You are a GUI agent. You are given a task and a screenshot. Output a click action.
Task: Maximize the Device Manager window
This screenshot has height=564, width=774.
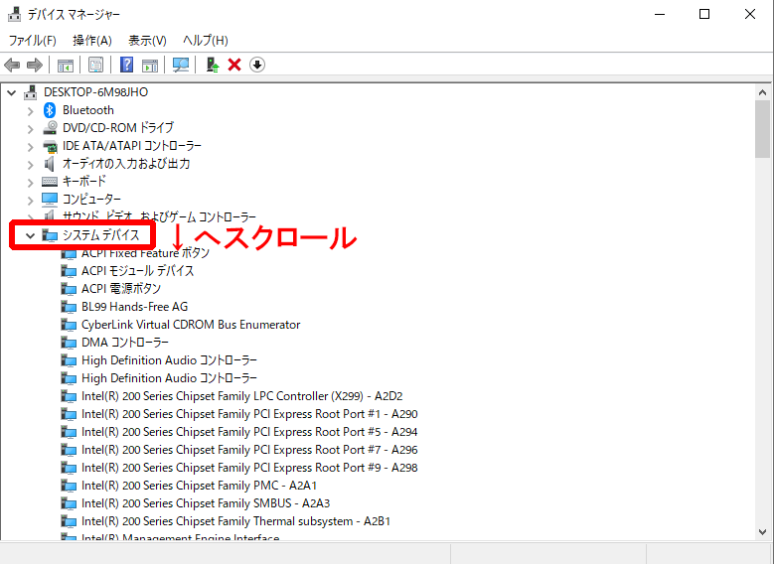(x=704, y=14)
